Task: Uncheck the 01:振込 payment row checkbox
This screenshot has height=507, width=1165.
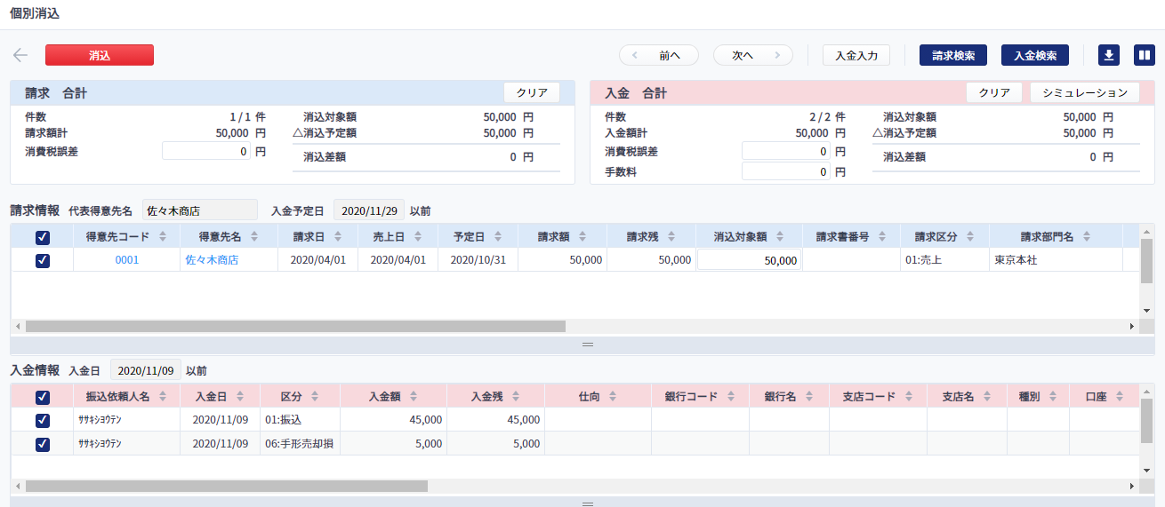Action: (x=42, y=420)
